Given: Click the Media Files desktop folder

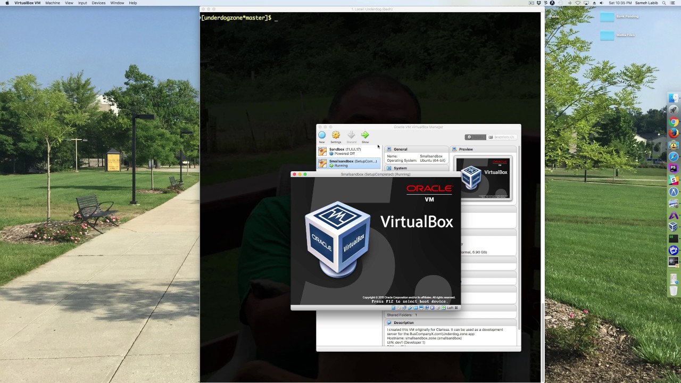Looking at the screenshot, I should point(608,36).
